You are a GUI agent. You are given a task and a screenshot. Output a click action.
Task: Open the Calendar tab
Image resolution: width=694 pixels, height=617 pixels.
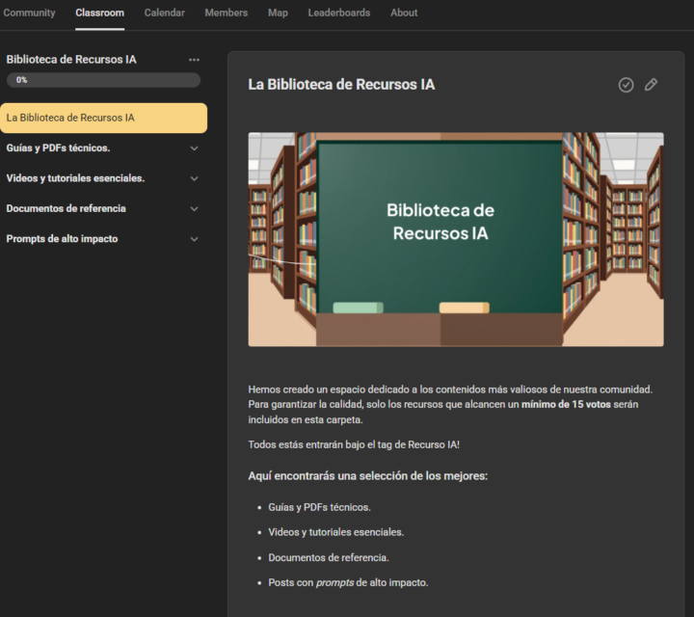(164, 13)
